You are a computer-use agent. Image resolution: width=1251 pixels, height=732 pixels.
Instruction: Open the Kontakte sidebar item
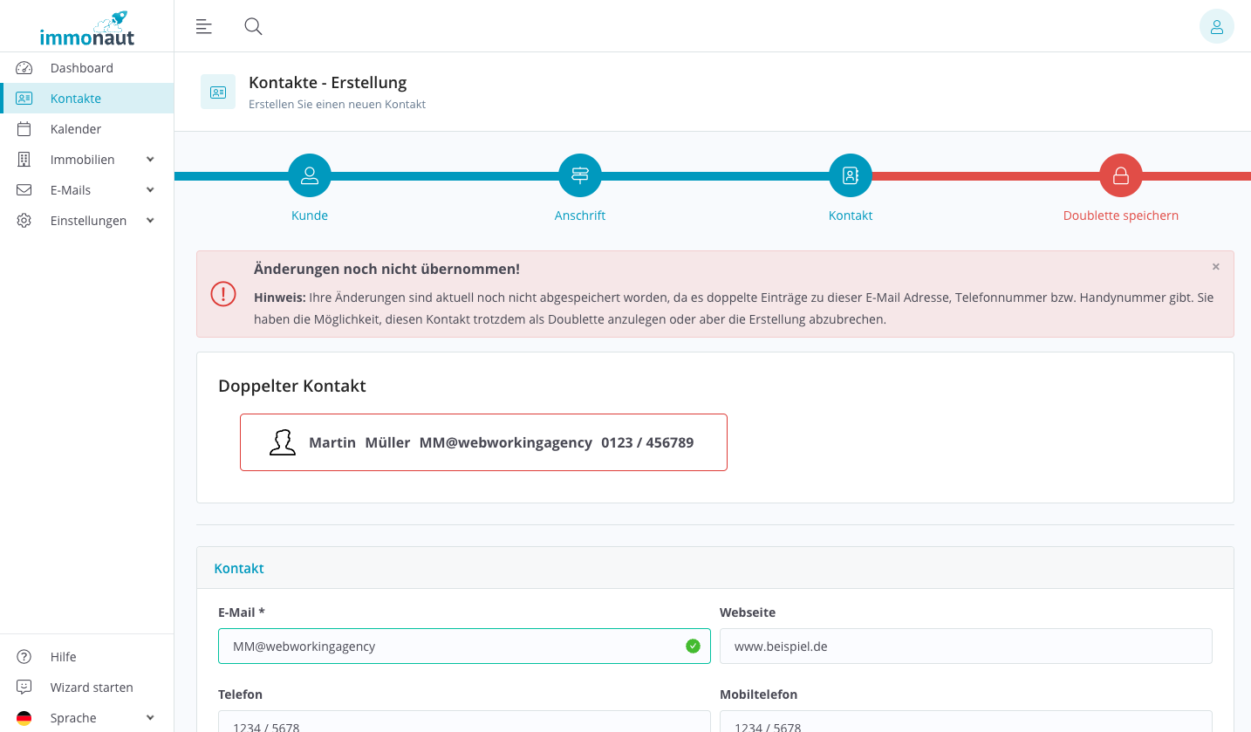click(76, 99)
